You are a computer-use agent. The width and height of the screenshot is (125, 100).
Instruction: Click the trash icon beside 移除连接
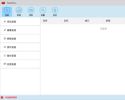(x=5, y=39)
